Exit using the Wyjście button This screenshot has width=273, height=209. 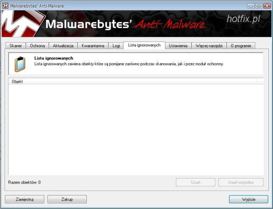coord(248,199)
